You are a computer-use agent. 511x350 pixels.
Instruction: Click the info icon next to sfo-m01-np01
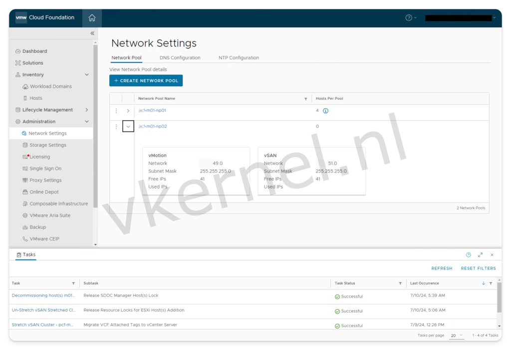(x=325, y=111)
